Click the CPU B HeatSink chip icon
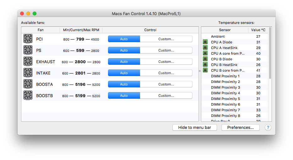The image size is (293, 160). pyautogui.click(x=205, y=64)
